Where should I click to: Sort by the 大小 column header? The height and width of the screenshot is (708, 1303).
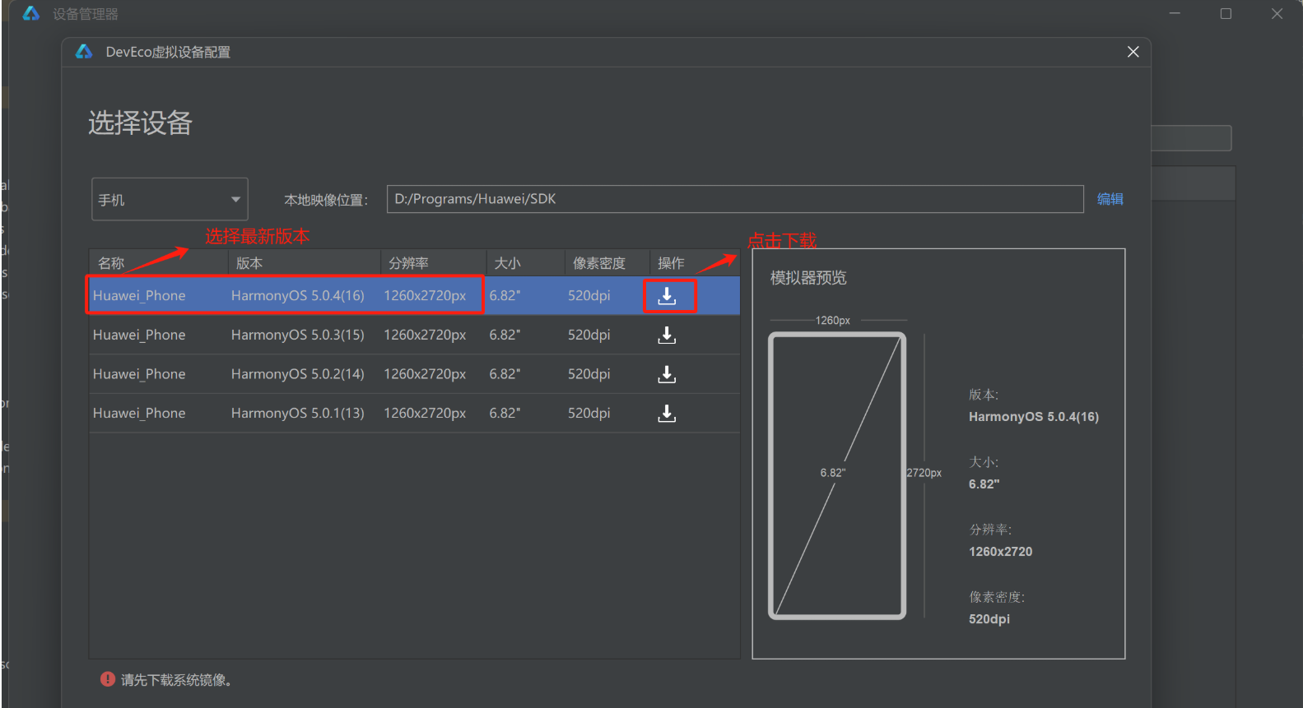[x=525, y=263]
